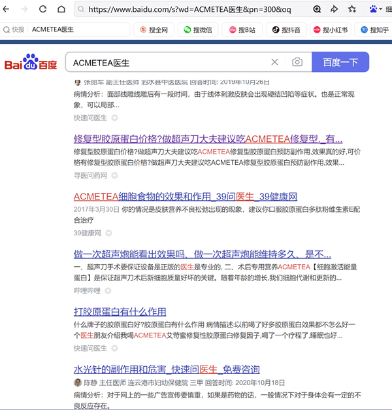
Task: Click the 哔哩哔哩 source label
Action: pos(87,290)
